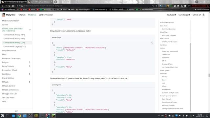The image size is (210, 118).
Task: Open Control Mods New (1.18+) page
Action: (14, 39)
